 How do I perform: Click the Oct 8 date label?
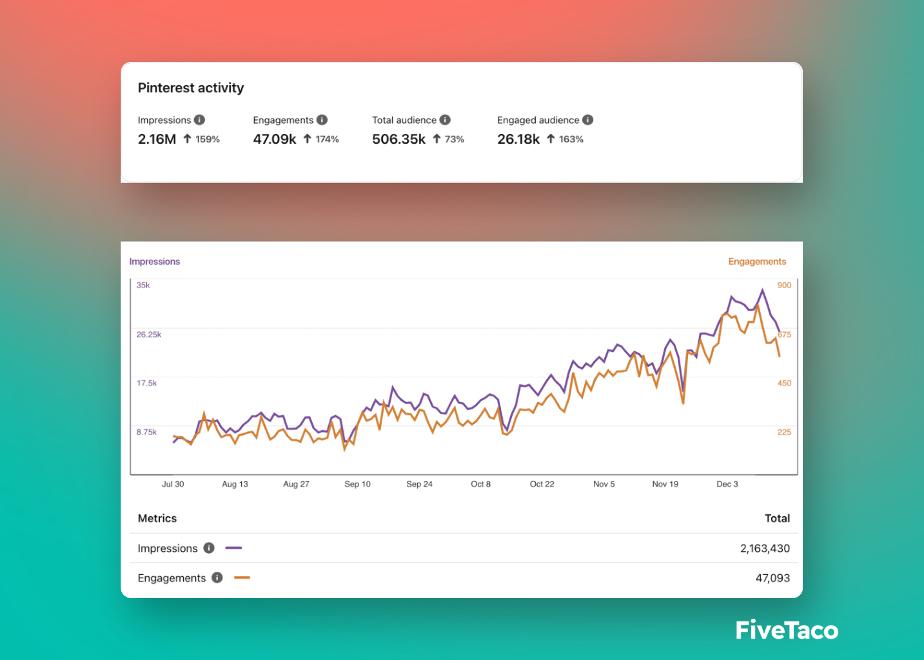tap(480, 484)
